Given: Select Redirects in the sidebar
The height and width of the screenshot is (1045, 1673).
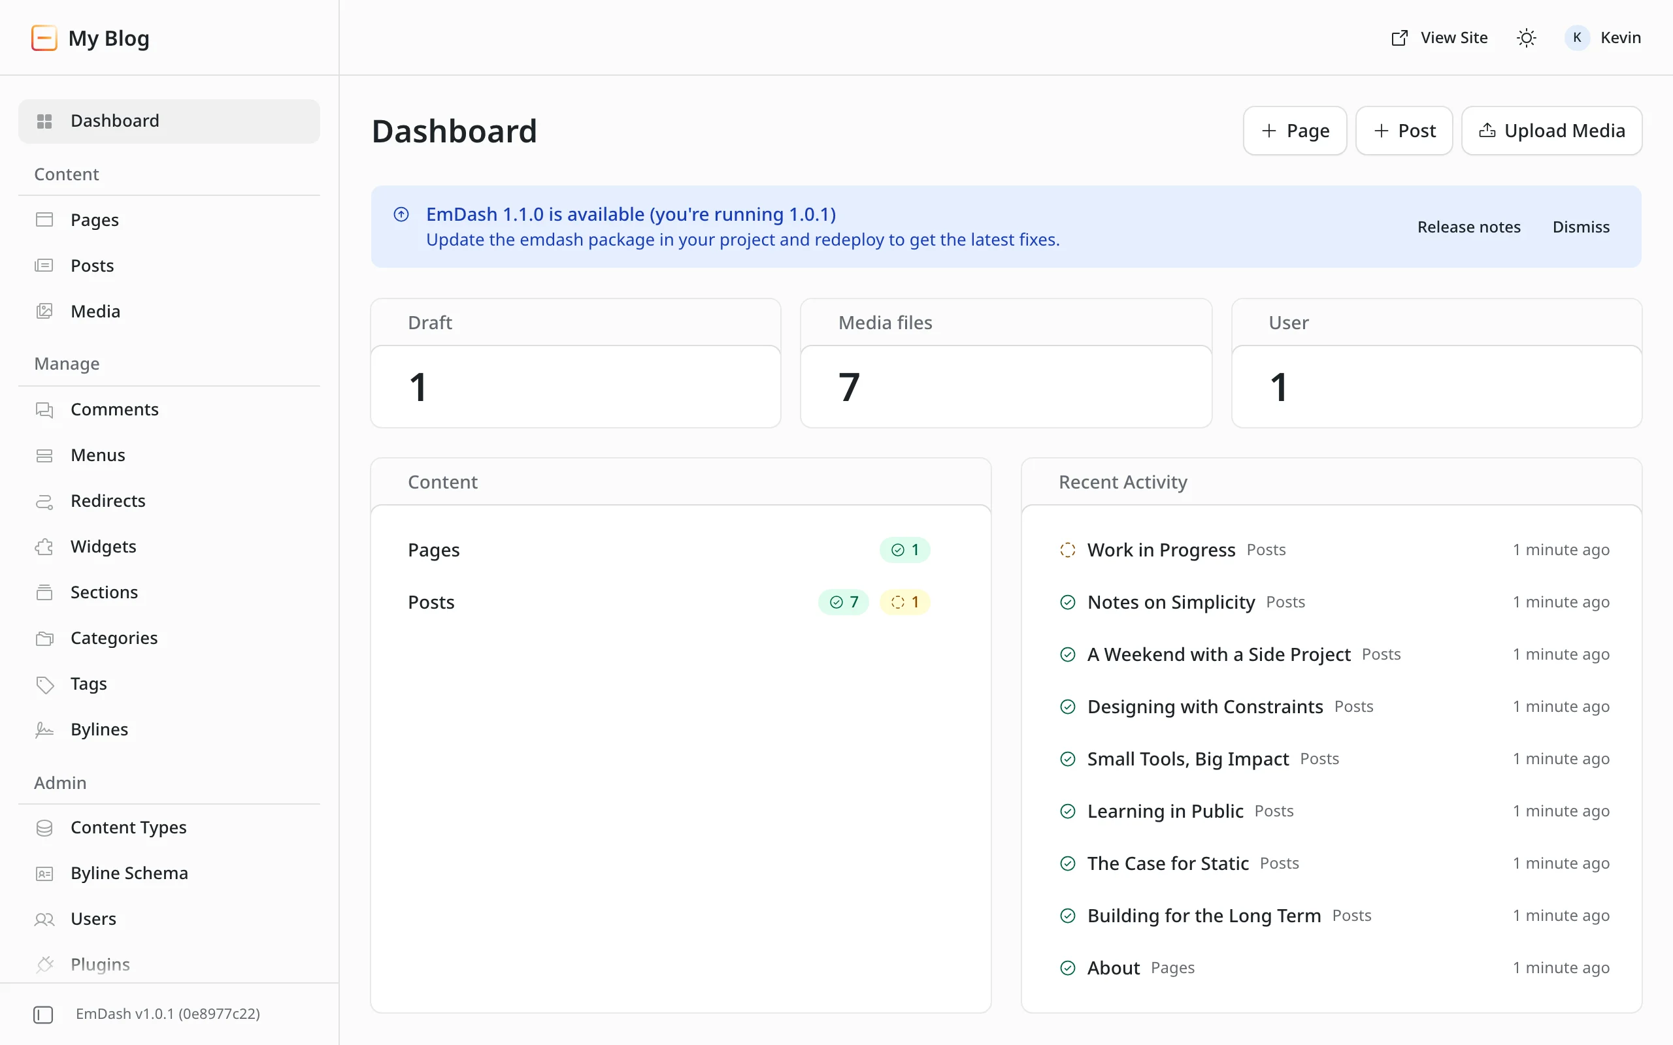Looking at the screenshot, I should tap(169, 501).
